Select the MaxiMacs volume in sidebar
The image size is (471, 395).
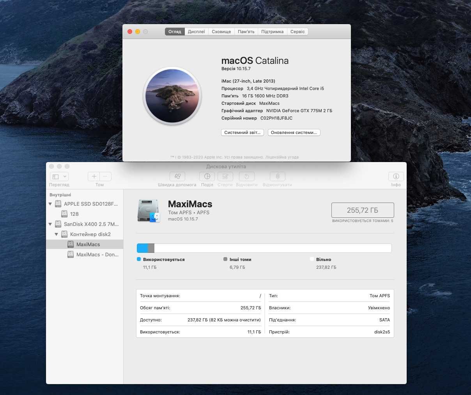(85, 244)
